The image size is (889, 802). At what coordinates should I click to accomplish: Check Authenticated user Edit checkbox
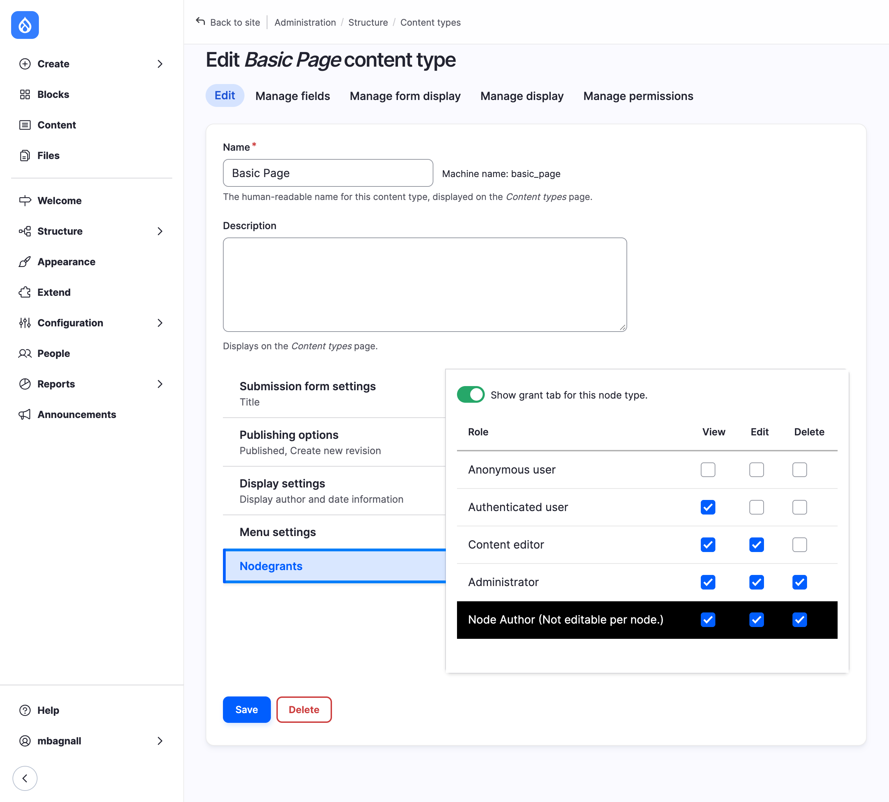click(756, 507)
